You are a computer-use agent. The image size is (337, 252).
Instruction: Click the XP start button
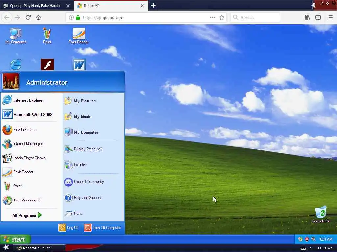(x=15, y=239)
